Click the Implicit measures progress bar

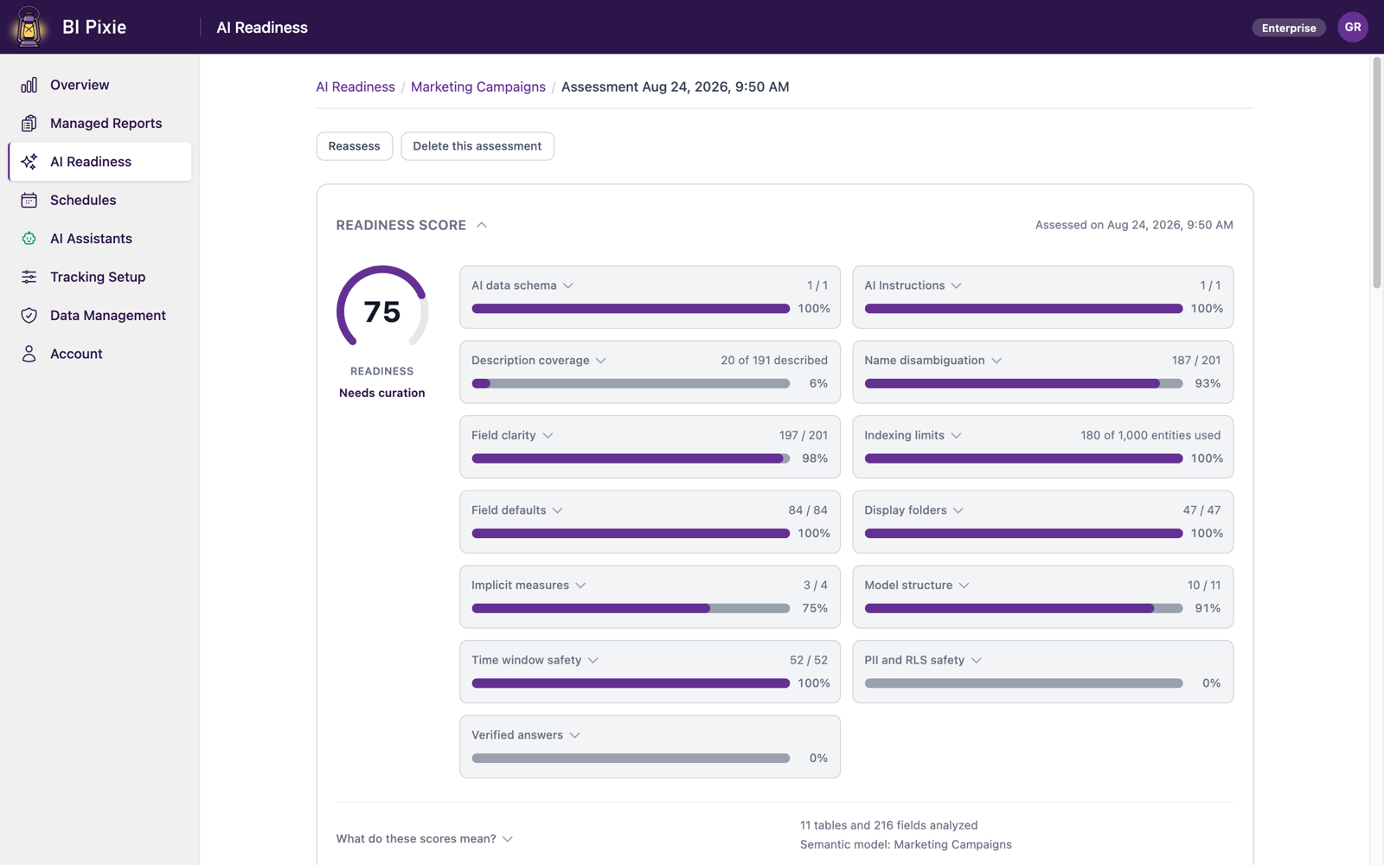coord(631,608)
